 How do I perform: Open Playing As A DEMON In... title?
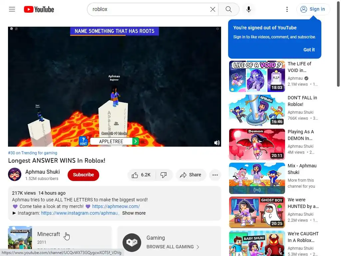click(x=301, y=135)
